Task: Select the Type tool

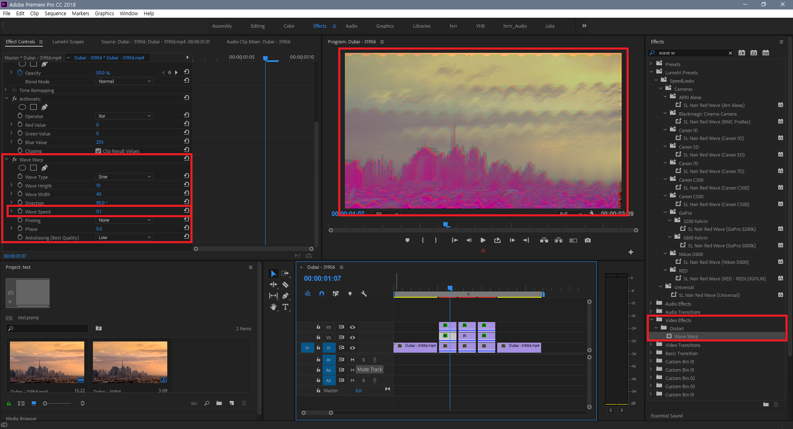Action: tap(285, 307)
